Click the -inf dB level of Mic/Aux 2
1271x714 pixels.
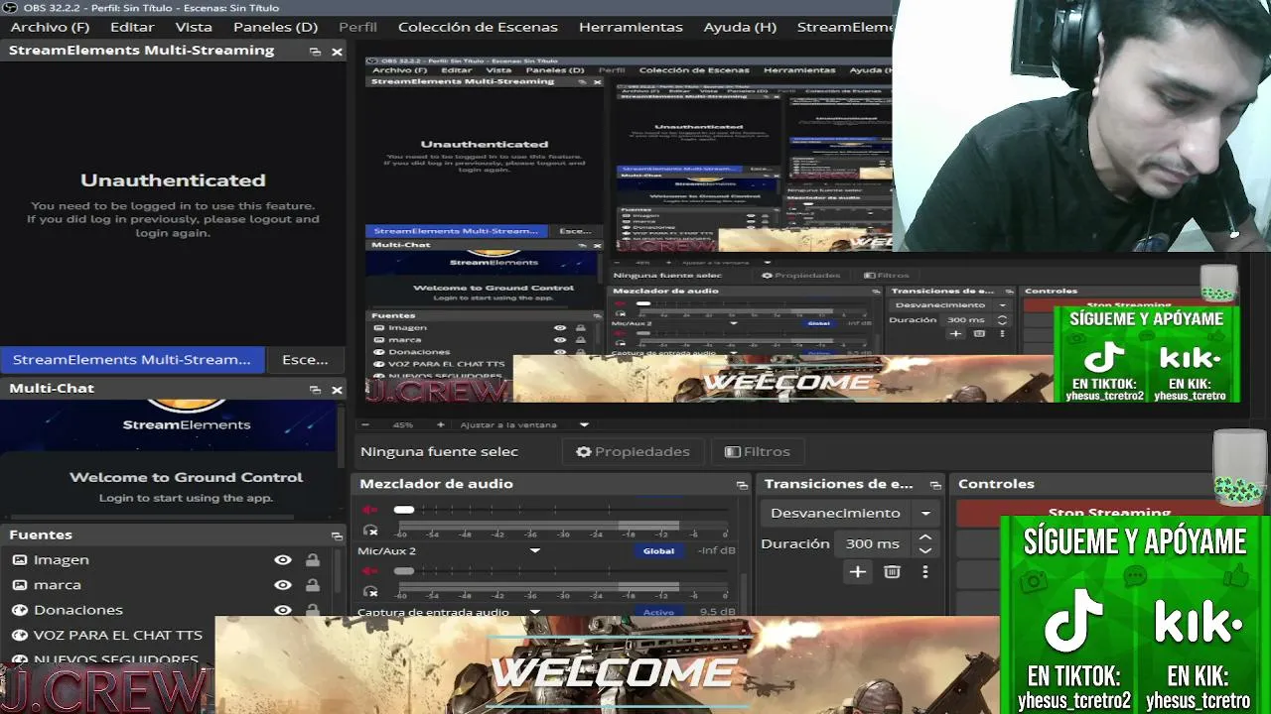click(x=716, y=551)
